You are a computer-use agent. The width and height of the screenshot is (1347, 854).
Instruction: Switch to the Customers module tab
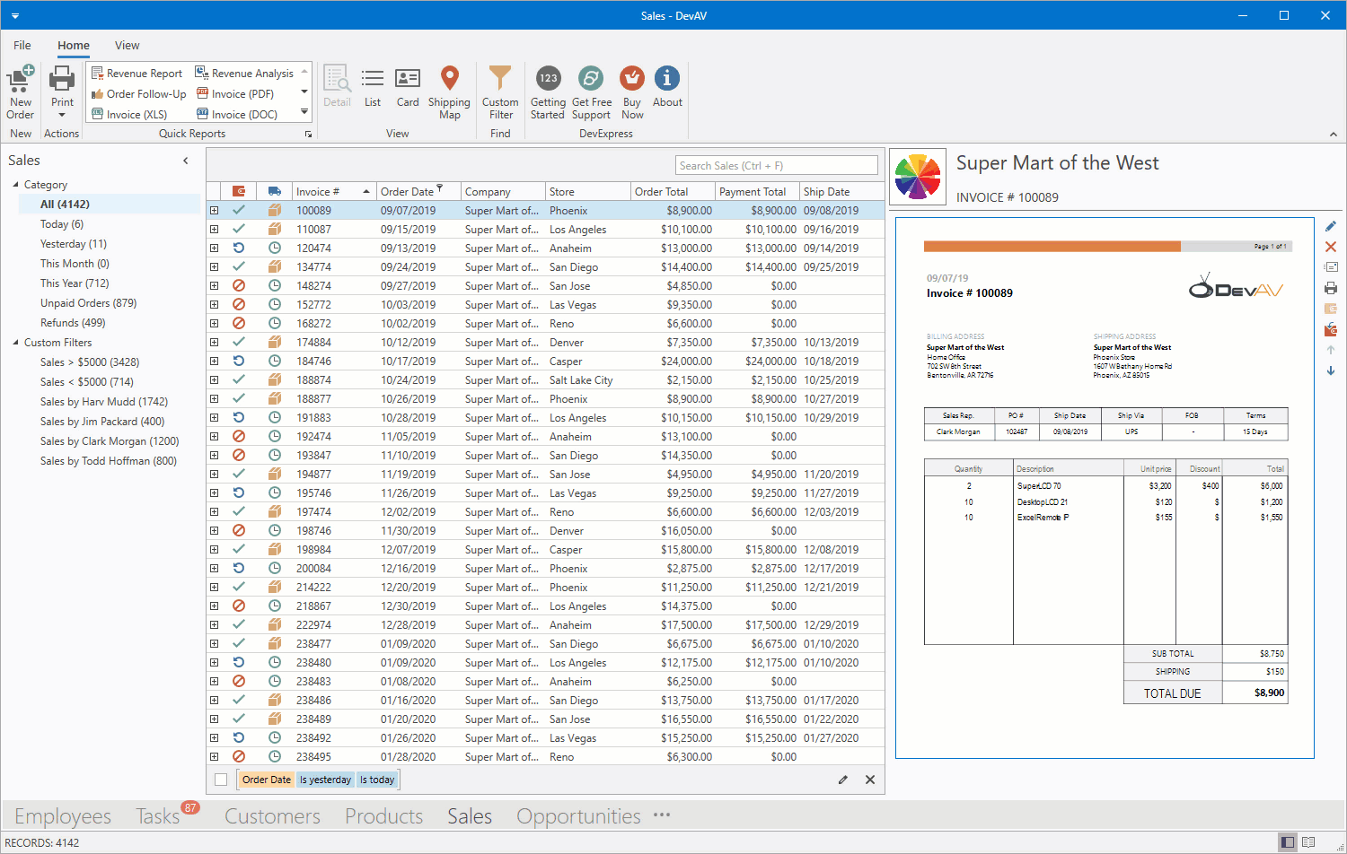coord(272,816)
